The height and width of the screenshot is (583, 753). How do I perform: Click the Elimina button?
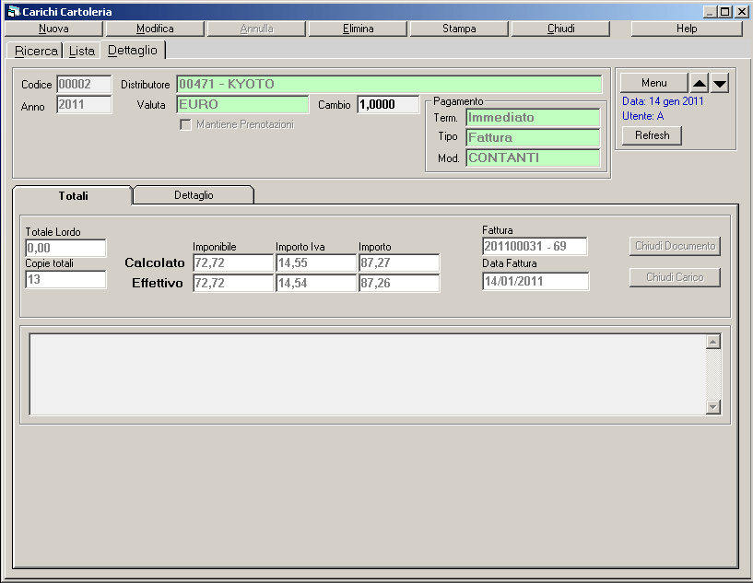click(358, 29)
